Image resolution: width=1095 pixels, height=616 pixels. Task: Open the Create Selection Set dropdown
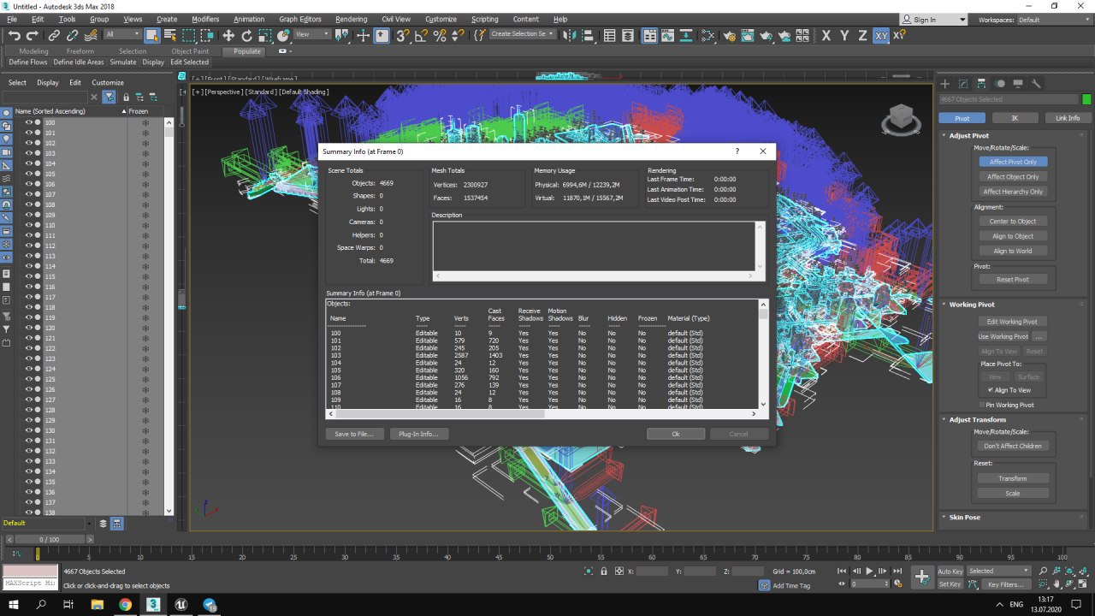click(x=522, y=34)
